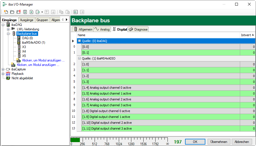Click the green back arrow icon
Screen dimensions: 256x146
[75, 12]
